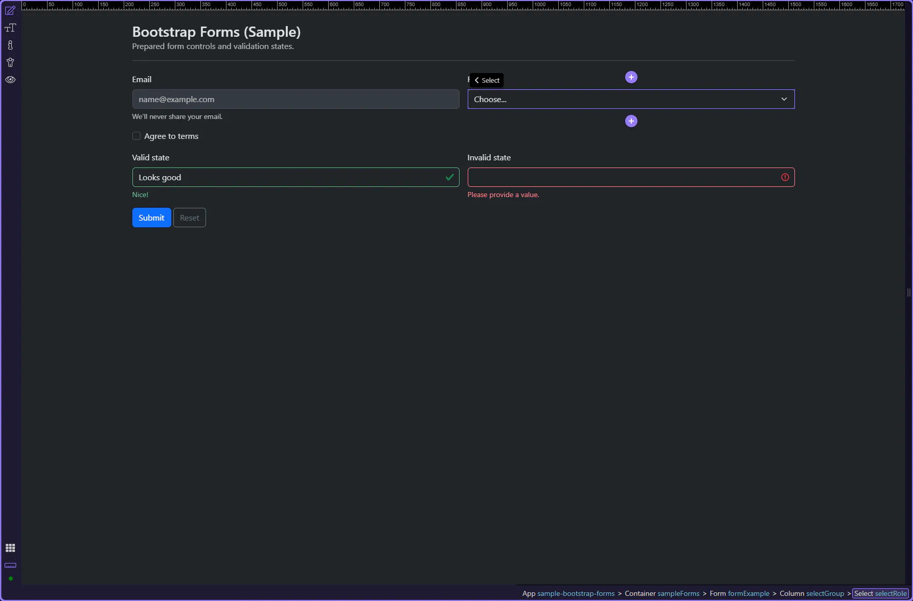
Task: Click the info icon in left sidebar
Action: pyautogui.click(x=10, y=45)
